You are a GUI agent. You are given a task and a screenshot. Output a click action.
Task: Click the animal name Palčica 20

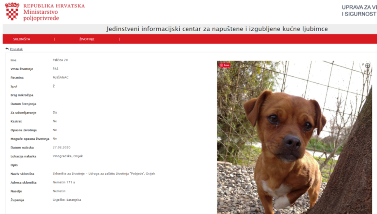coord(60,60)
